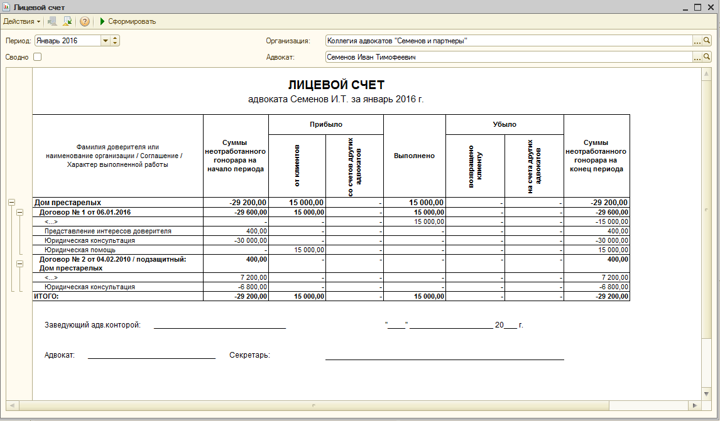Image resolution: width=720 pixels, height=421 pixels.
Task: Collapse the Дом престарелых group
Action: 11,202
